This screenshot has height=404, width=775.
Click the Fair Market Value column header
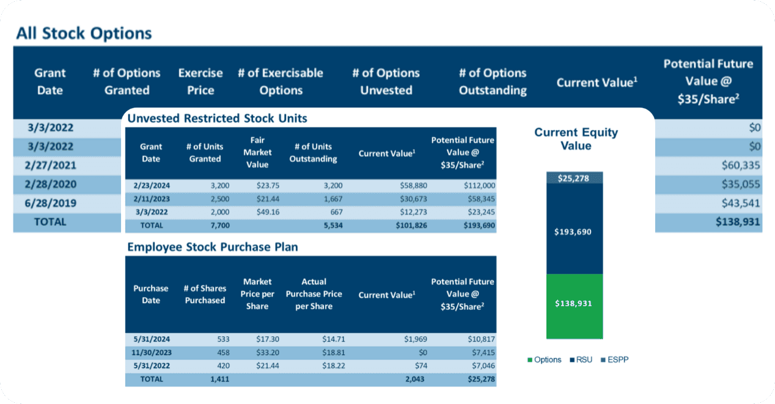click(x=257, y=152)
